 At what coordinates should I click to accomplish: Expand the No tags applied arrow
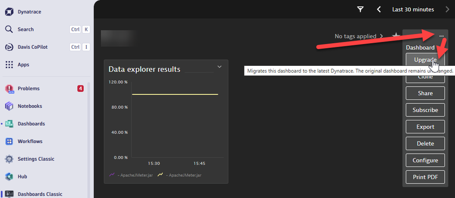coord(382,36)
